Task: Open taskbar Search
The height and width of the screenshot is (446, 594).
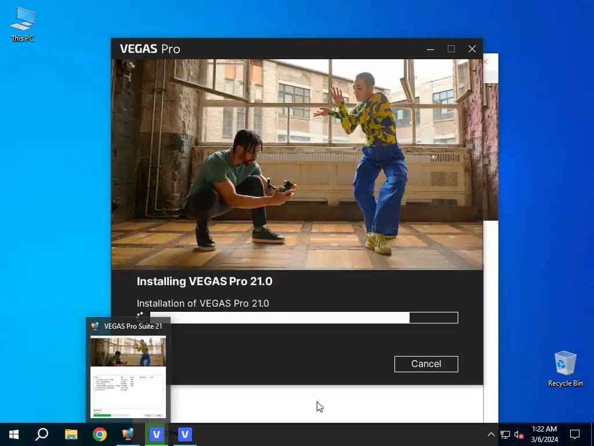Action: (x=42, y=434)
